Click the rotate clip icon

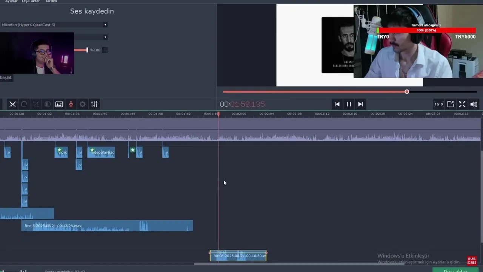click(24, 104)
